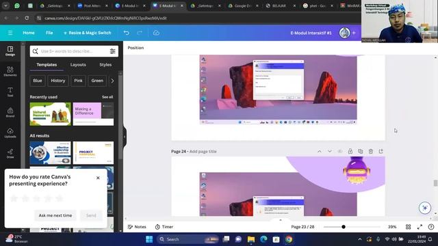The height and width of the screenshot is (246, 438).
Task: Open the Help question mark
Action: [431, 227]
